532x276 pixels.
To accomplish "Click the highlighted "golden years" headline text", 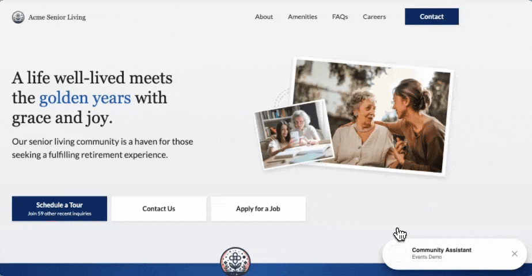I will [x=85, y=98].
